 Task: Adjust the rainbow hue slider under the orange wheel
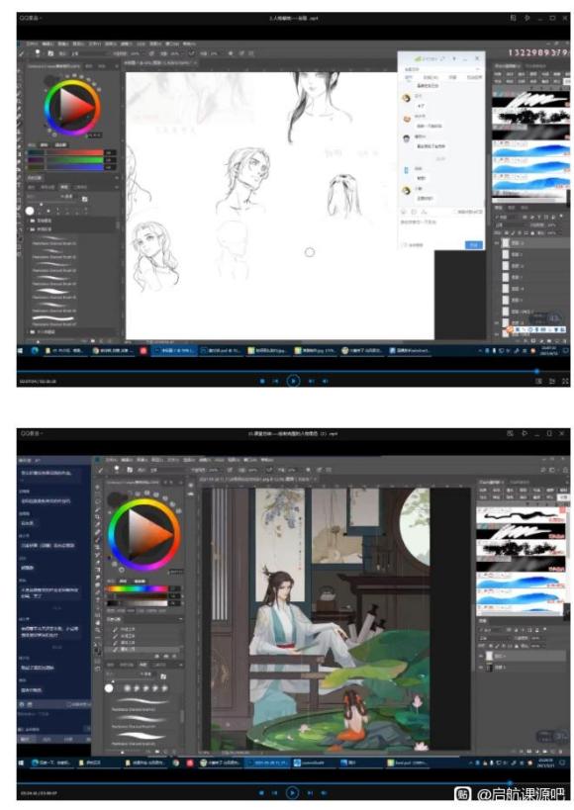click(x=137, y=588)
